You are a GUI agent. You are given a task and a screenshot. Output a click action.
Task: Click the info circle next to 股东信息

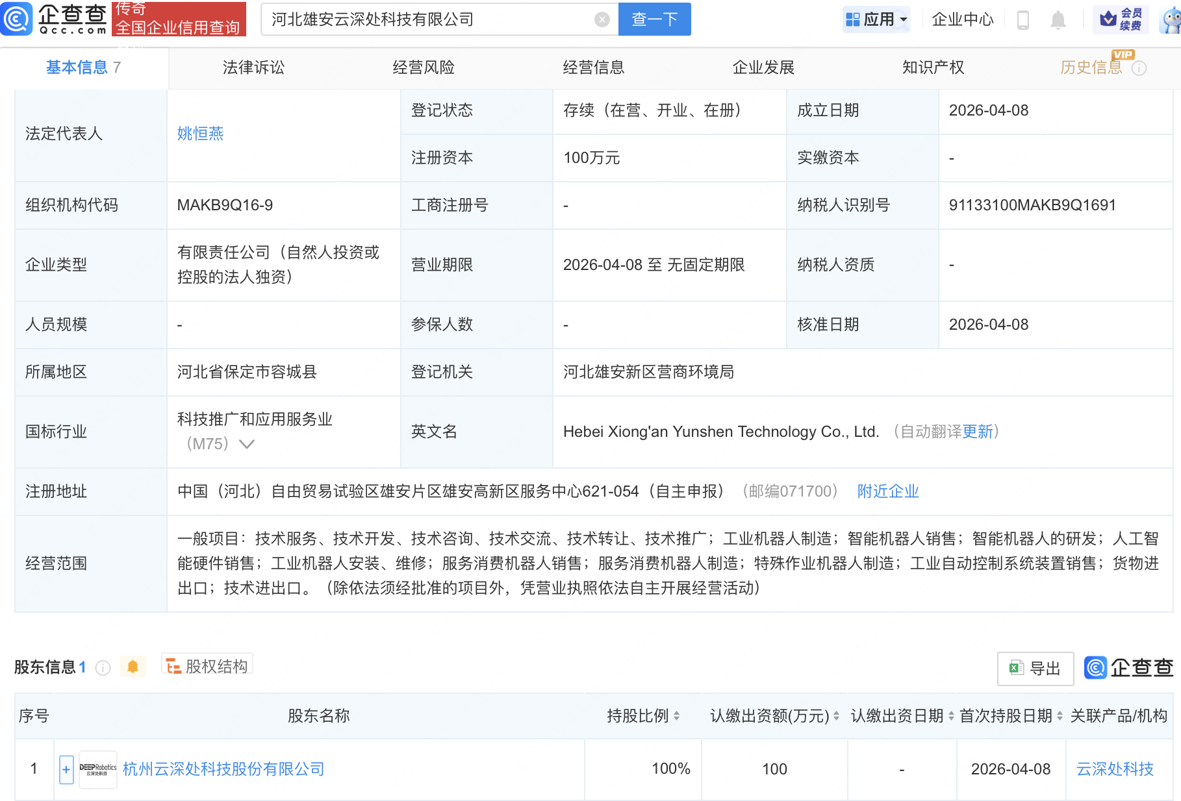tap(103, 667)
